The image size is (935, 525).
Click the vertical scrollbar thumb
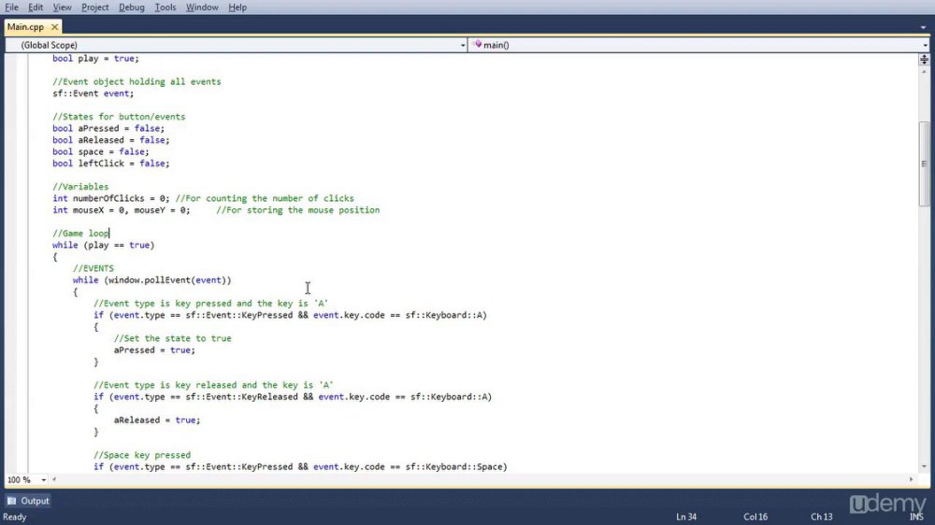[924, 163]
